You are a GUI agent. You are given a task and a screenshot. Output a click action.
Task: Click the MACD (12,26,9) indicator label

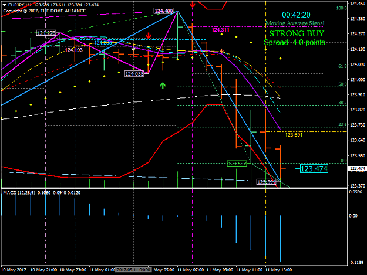tap(42, 193)
